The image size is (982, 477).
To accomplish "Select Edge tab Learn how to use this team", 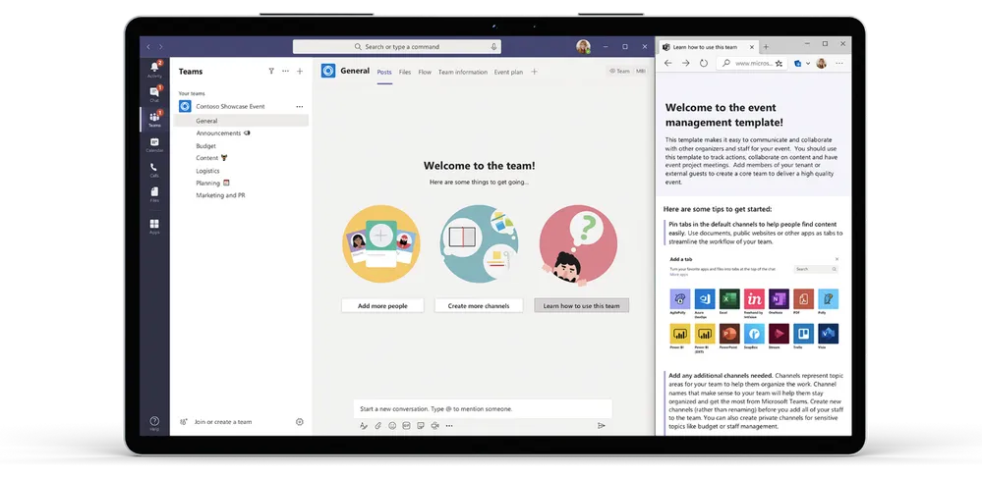I will [x=708, y=47].
